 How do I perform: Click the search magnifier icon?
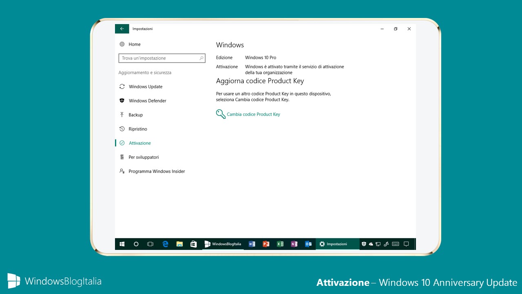point(201,58)
